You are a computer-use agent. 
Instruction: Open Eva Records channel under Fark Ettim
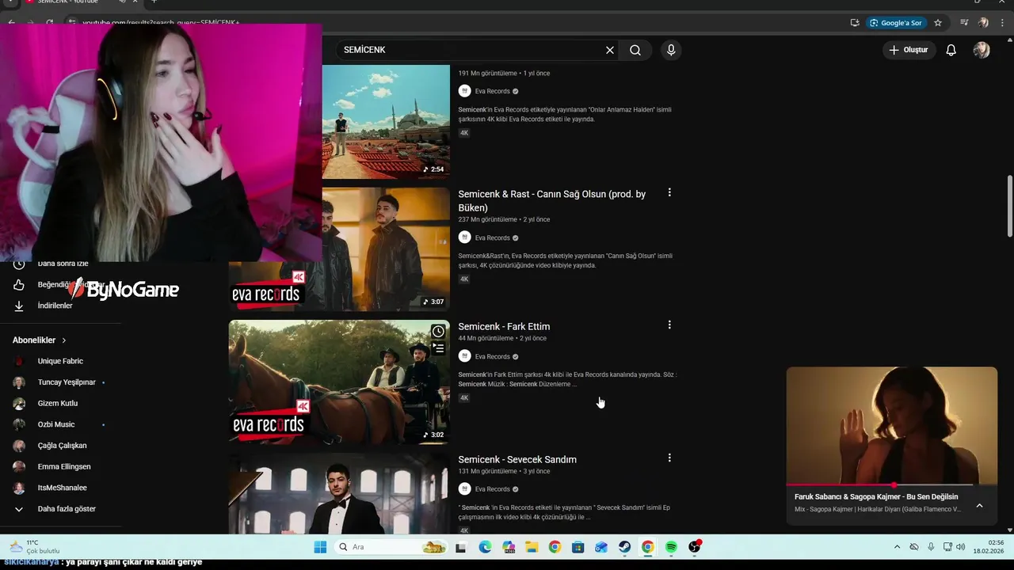492,356
